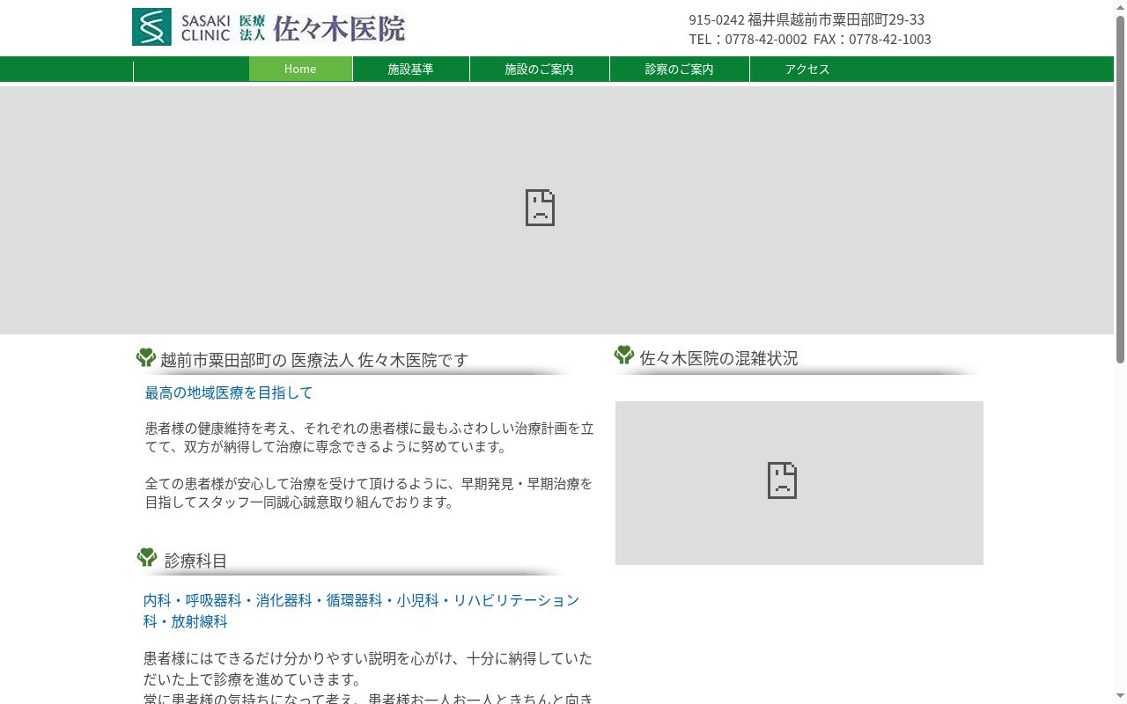
Task: Open the Home menu item
Action: point(300,69)
